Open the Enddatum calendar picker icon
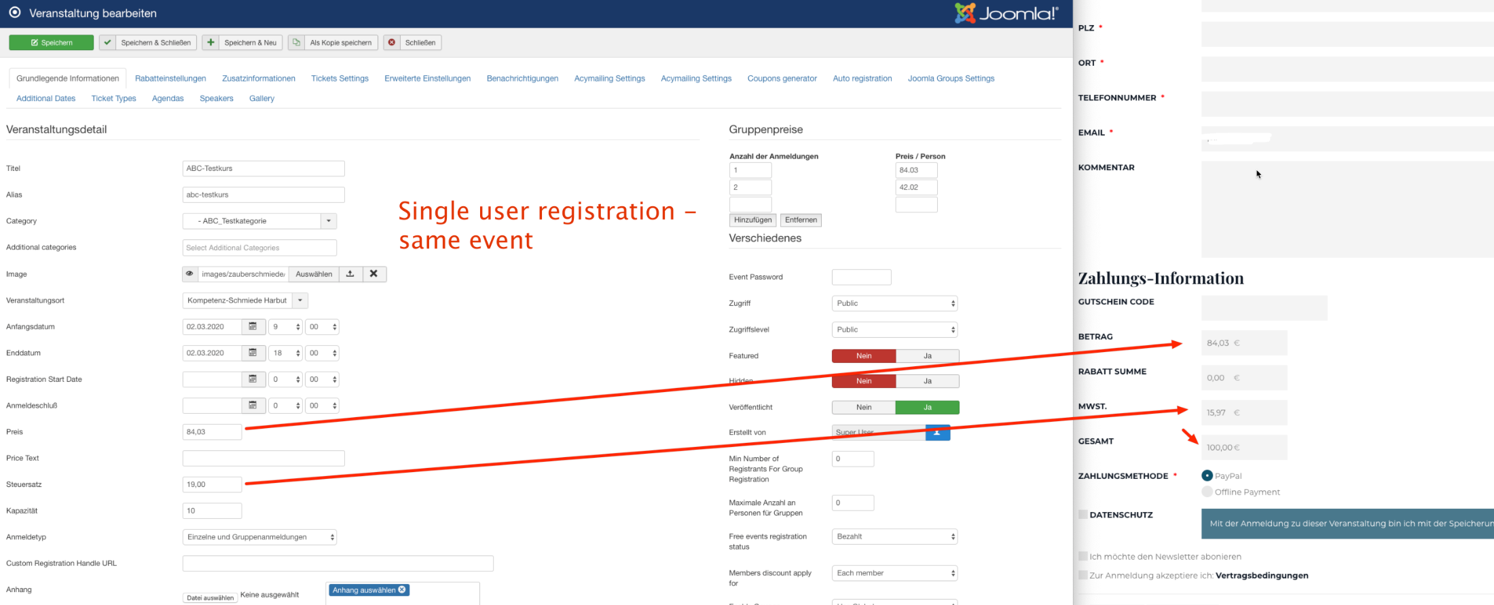The image size is (1494, 605). pos(253,353)
